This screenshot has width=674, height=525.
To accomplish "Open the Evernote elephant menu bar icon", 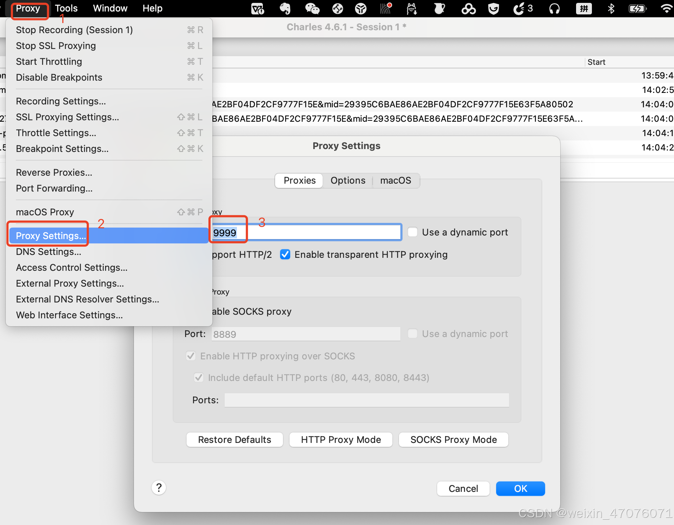I will point(285,8).
